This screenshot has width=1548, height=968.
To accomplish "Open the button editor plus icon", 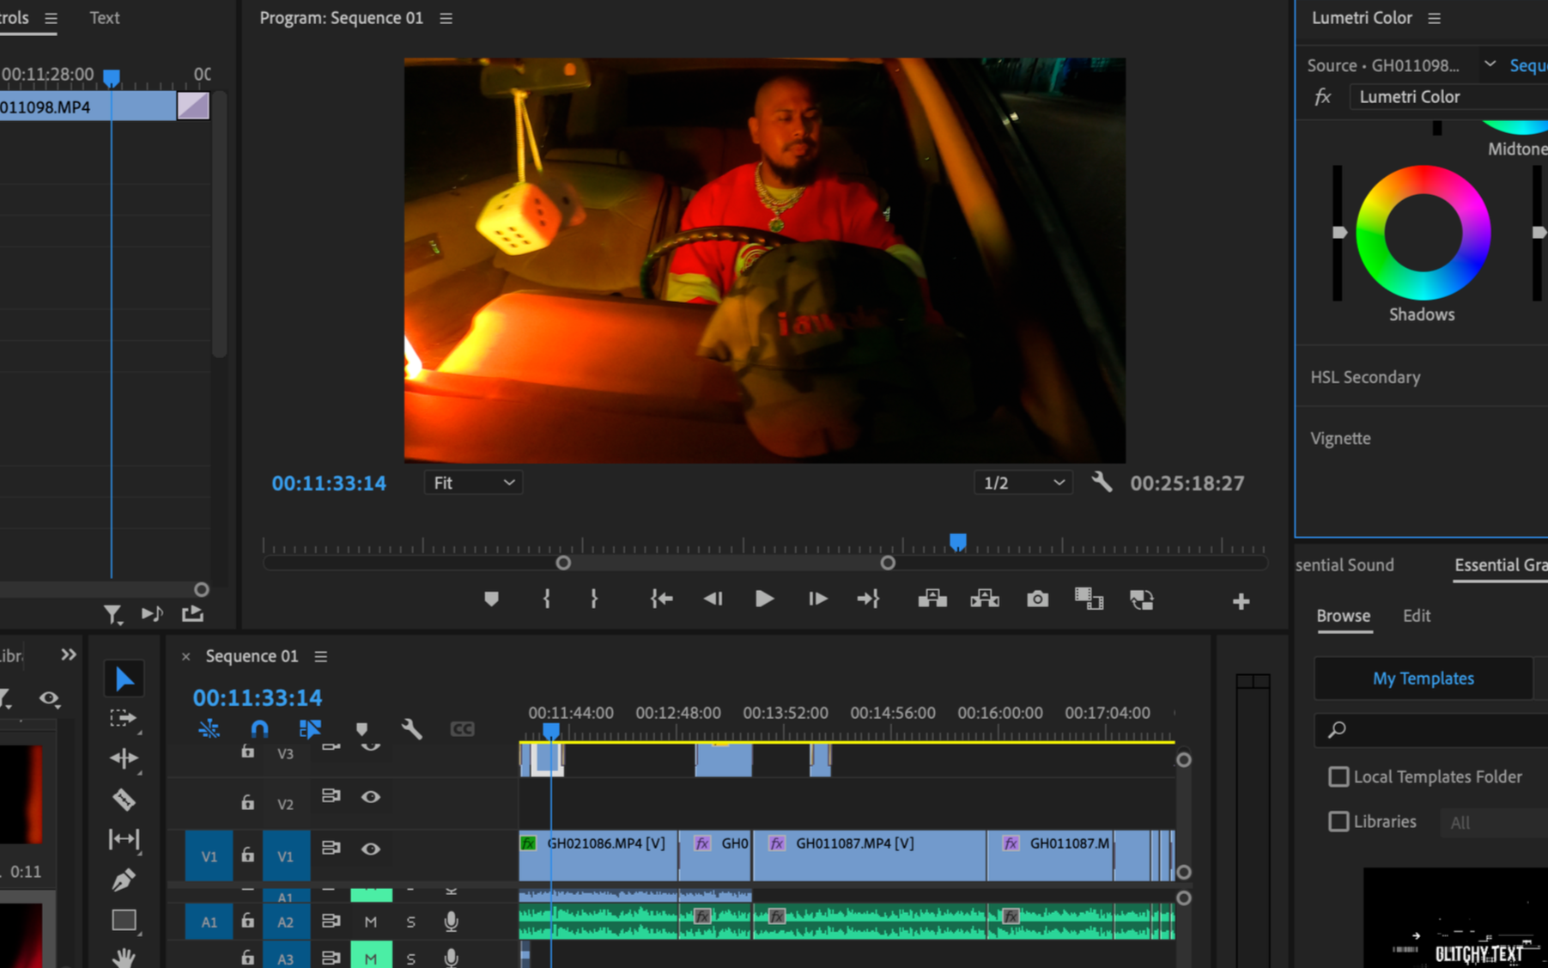I will pyautogui.click(x=1241, y=601).
